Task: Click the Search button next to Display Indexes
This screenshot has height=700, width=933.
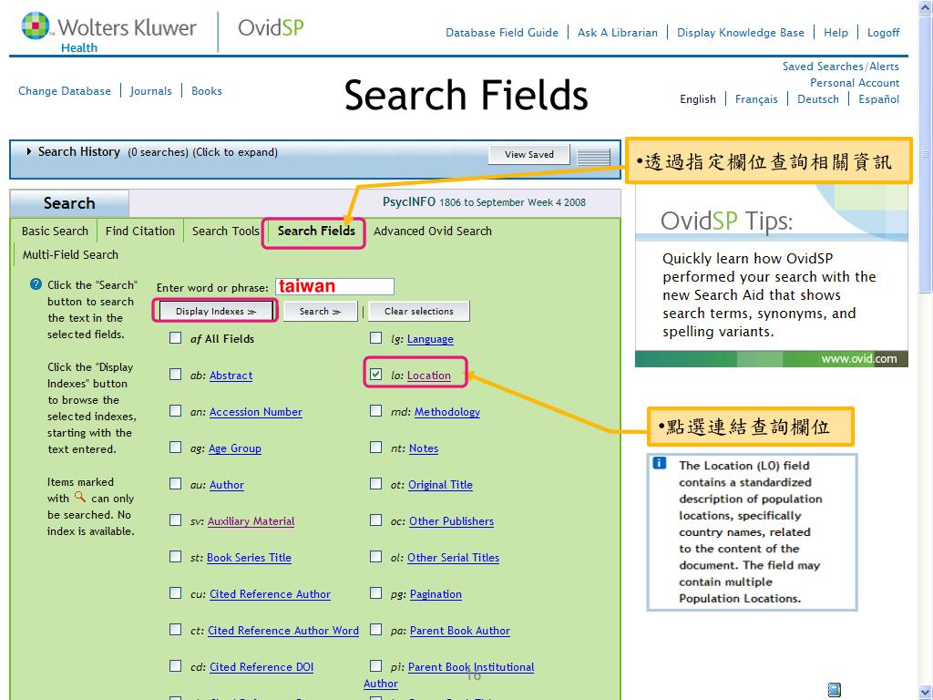Action: 320,311
